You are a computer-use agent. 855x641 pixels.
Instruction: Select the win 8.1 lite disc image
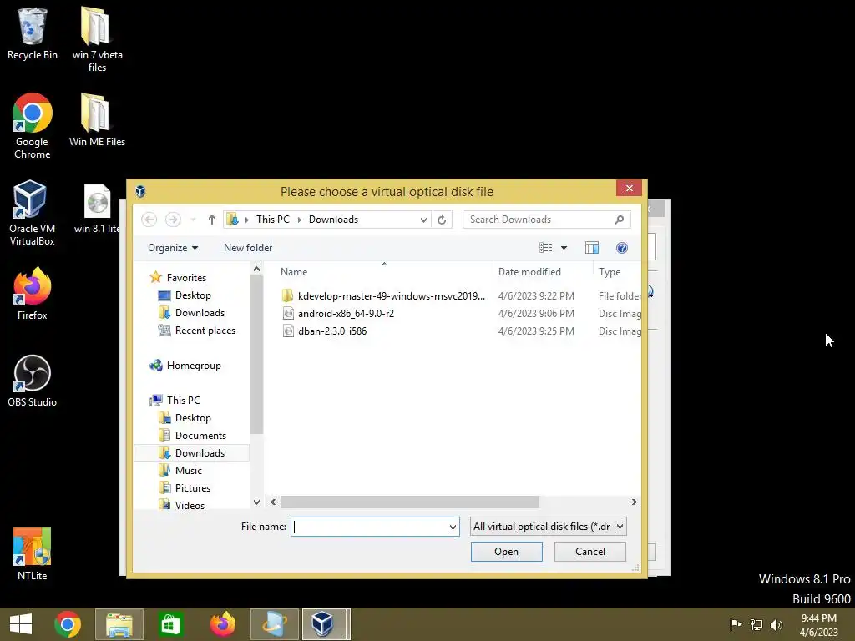[97, 209]
